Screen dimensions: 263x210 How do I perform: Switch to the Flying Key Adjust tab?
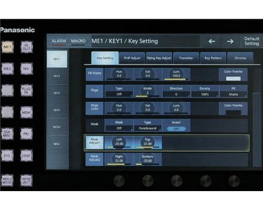pos(159,58)
